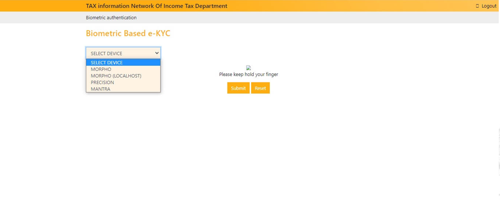
Task: Click the logout icon beside Logout
Action: pyautogui.click(x=477, y=6)
